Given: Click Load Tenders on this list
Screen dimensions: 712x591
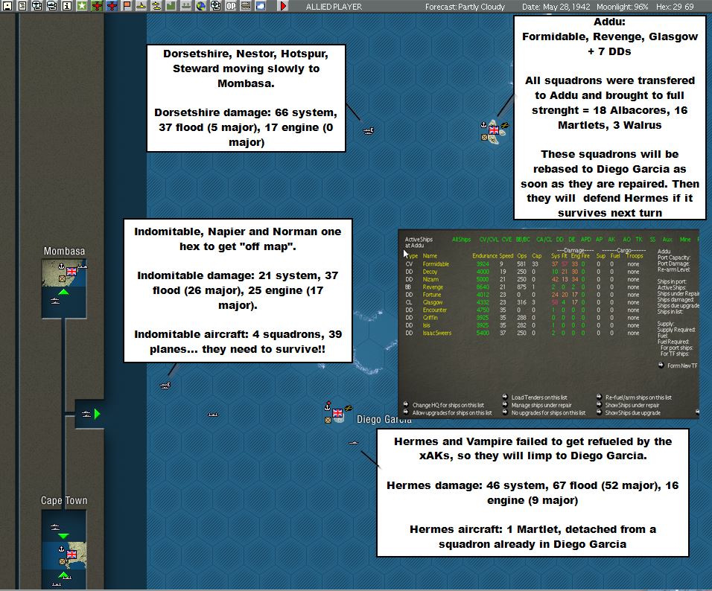Looking at the screenshot, I should (535, 397).
